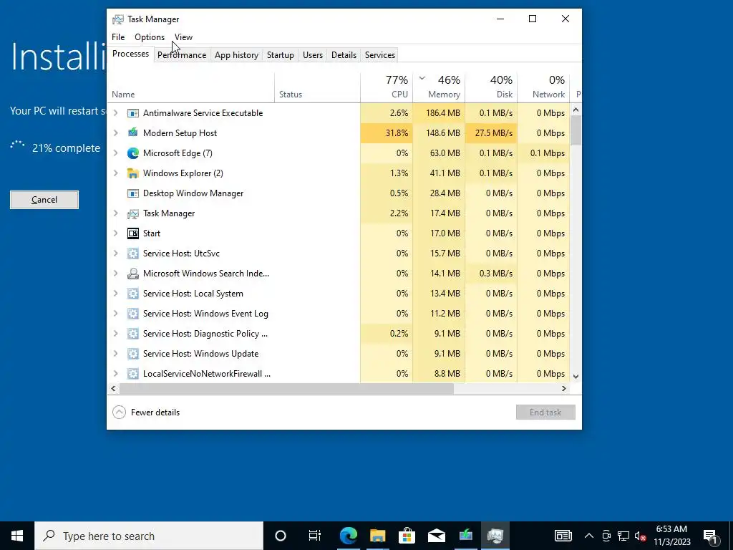The image size is (733, 550).
Task: Click the Desktop Window Manager process icon
Action: 132,193
